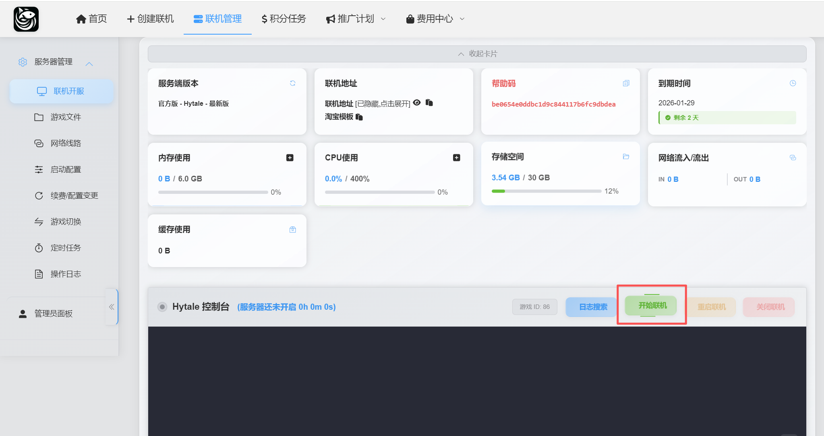824x436 pixels.
Task: Click plus icon on 内存使用 card
Action: click(x=290, y=158)
